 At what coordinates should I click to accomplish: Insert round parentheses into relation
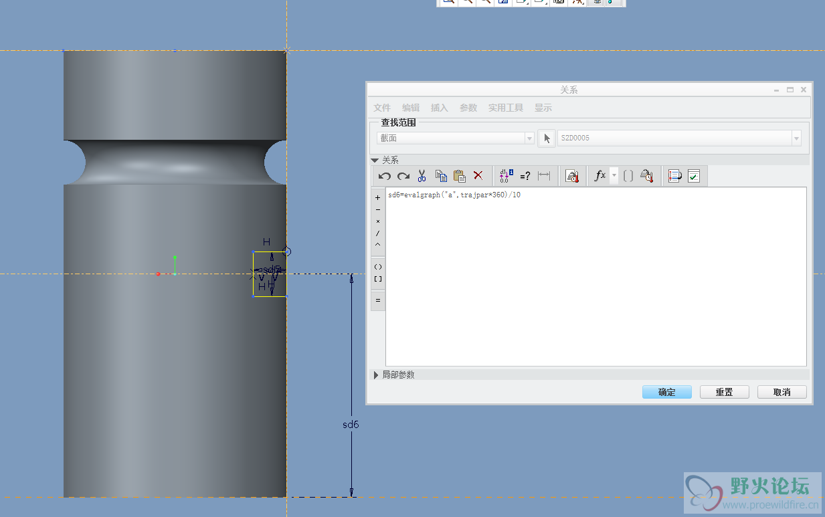tap(378, 267)
